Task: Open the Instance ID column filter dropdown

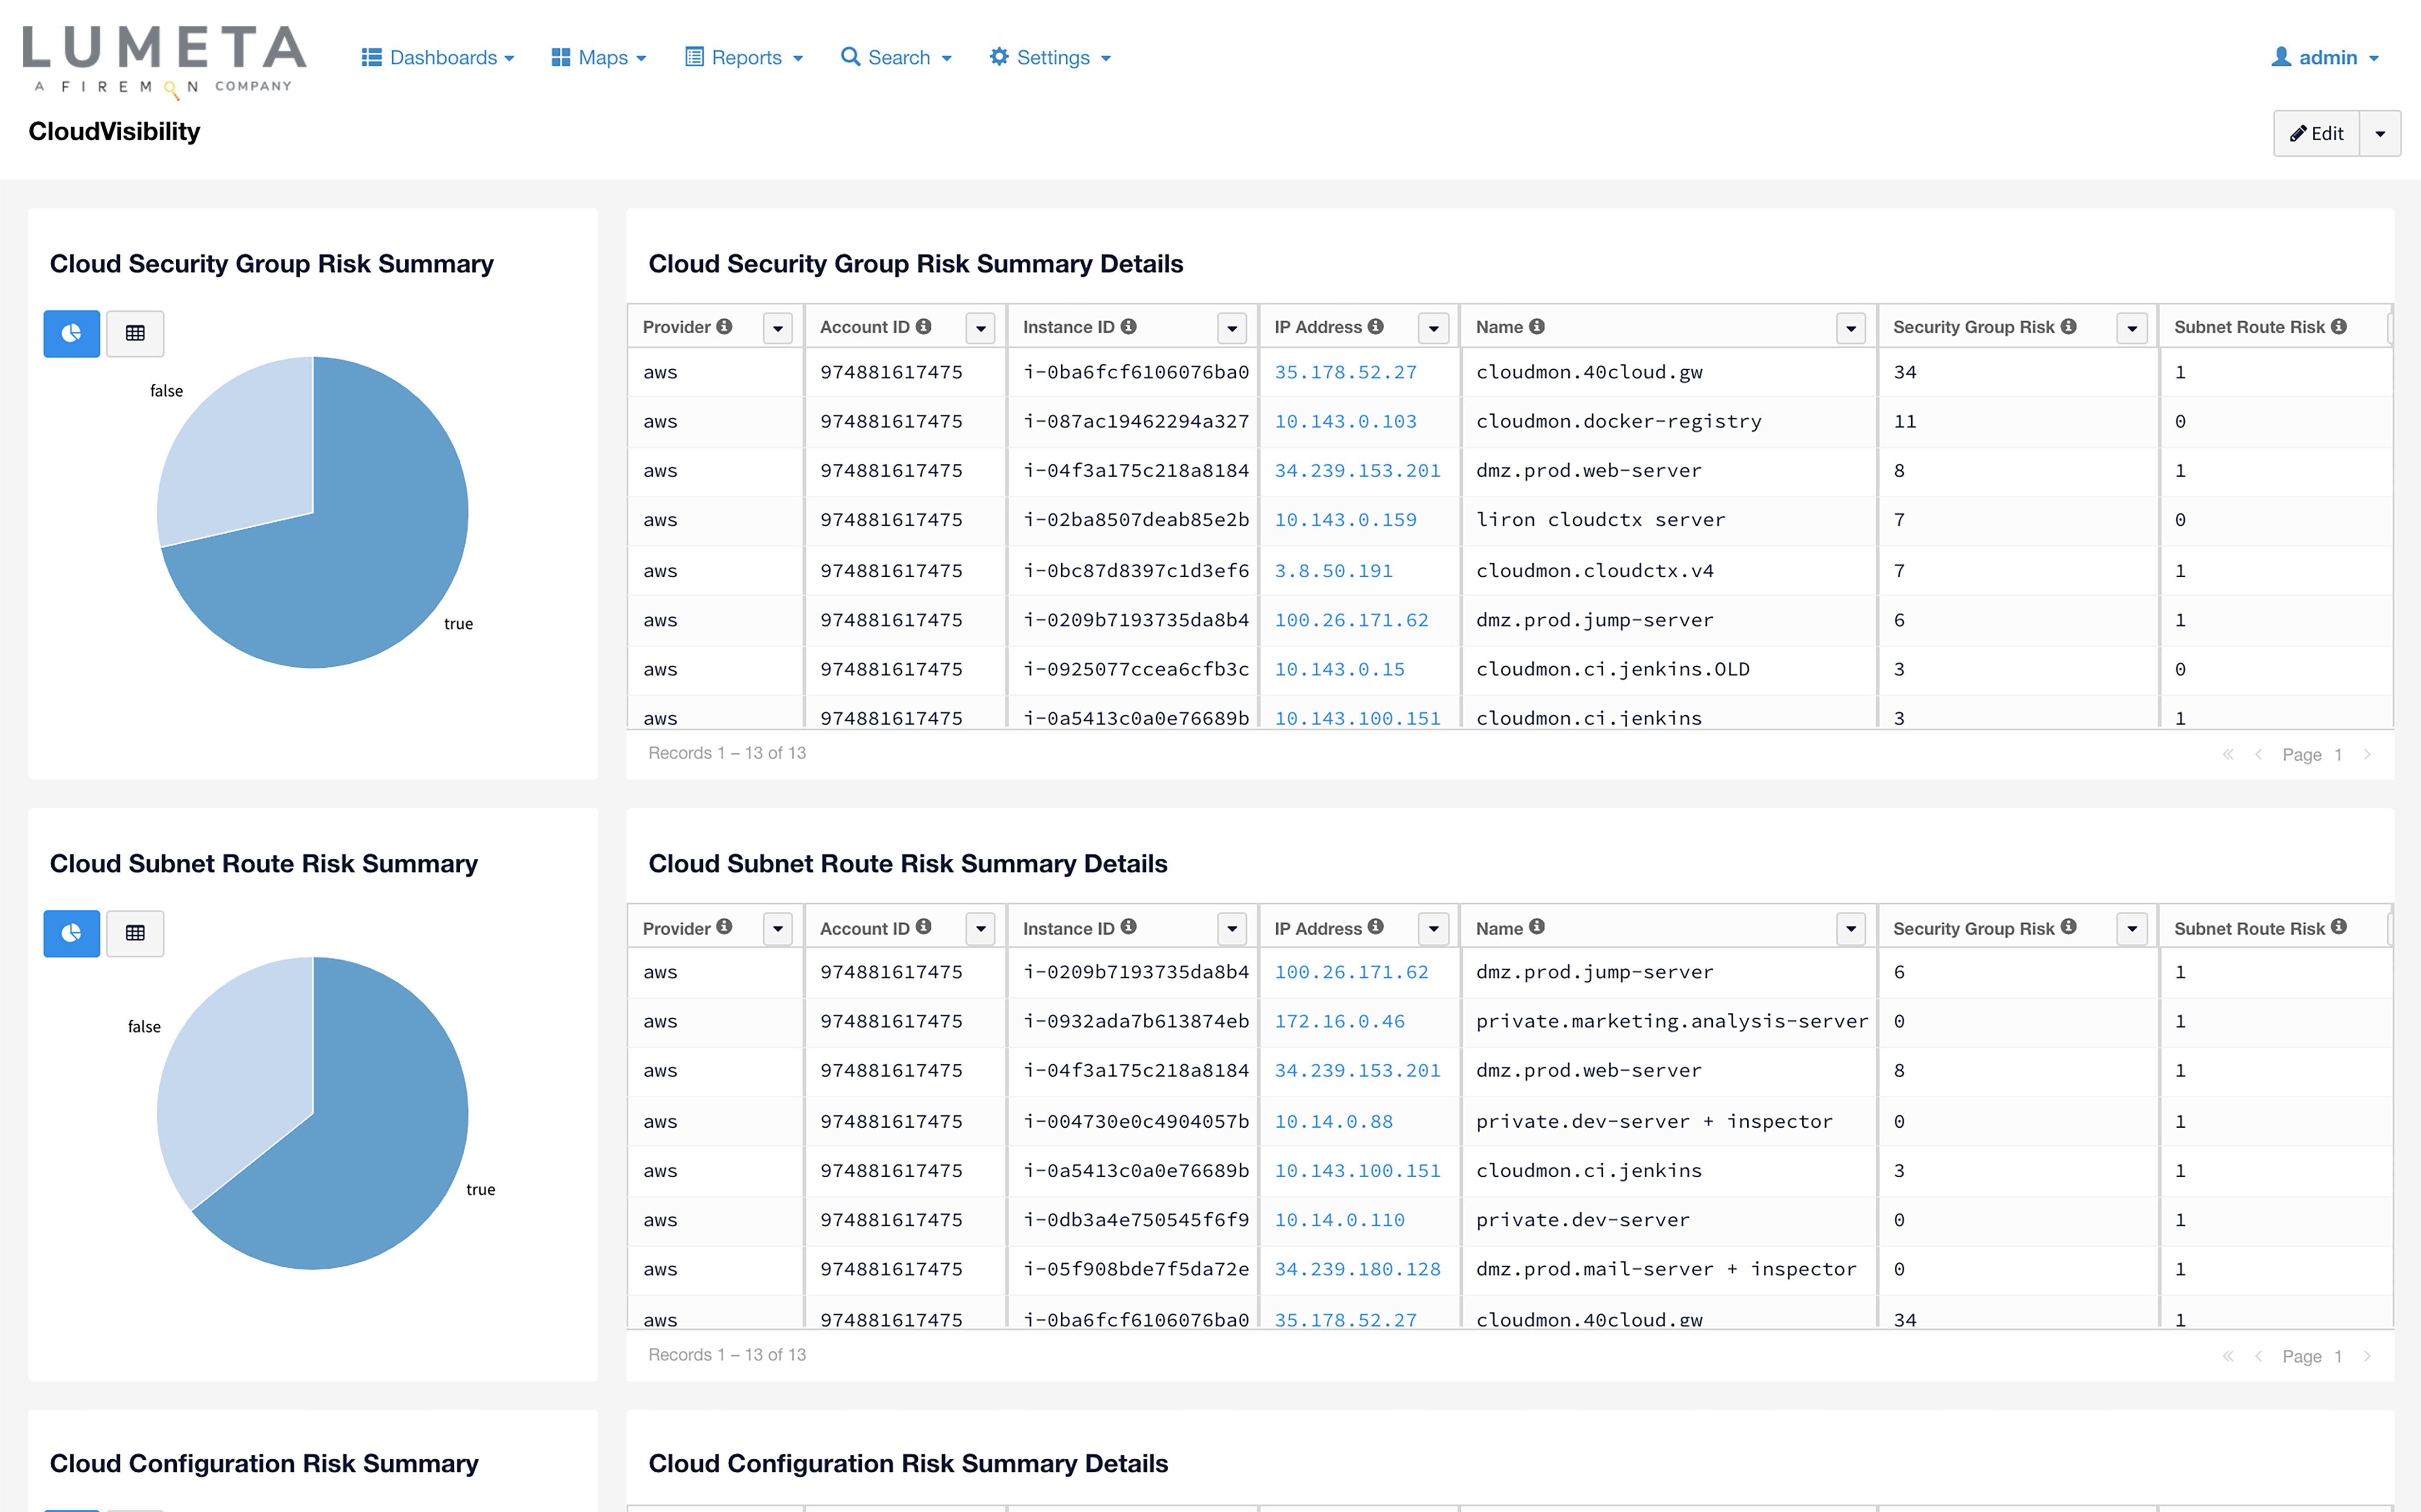Action: (1232, 327)
